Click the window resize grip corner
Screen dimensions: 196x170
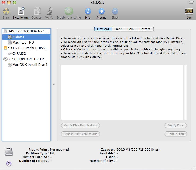194,168
